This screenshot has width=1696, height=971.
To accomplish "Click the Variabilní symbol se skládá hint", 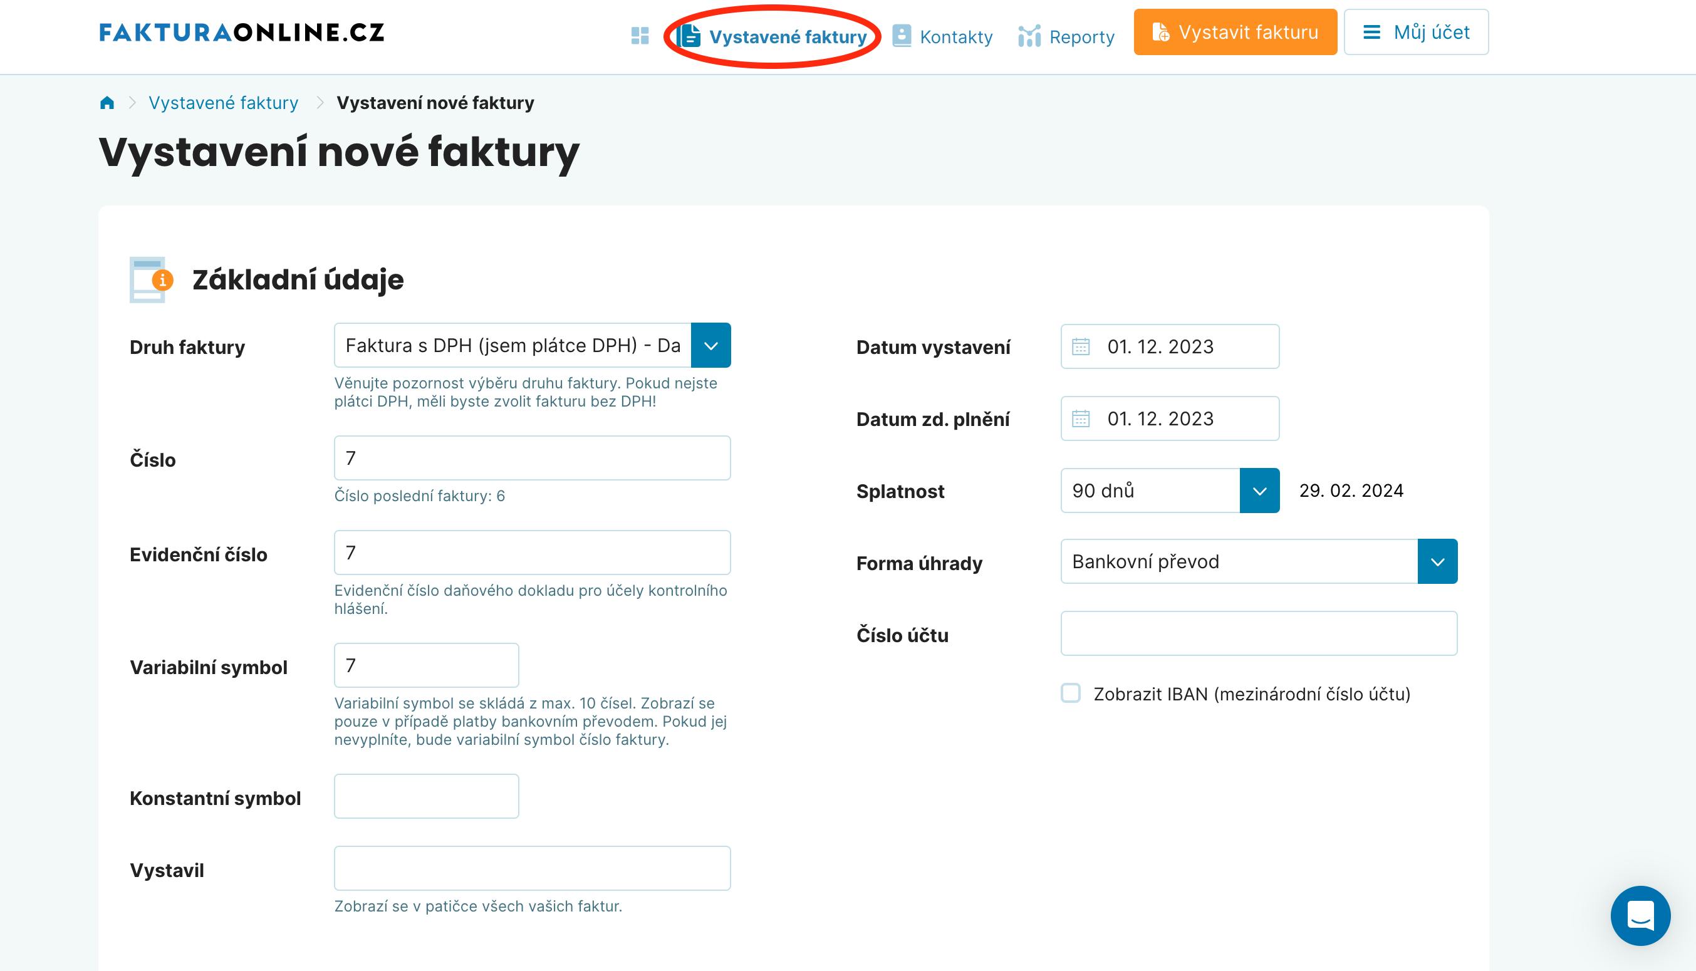I will coord(531,722).
